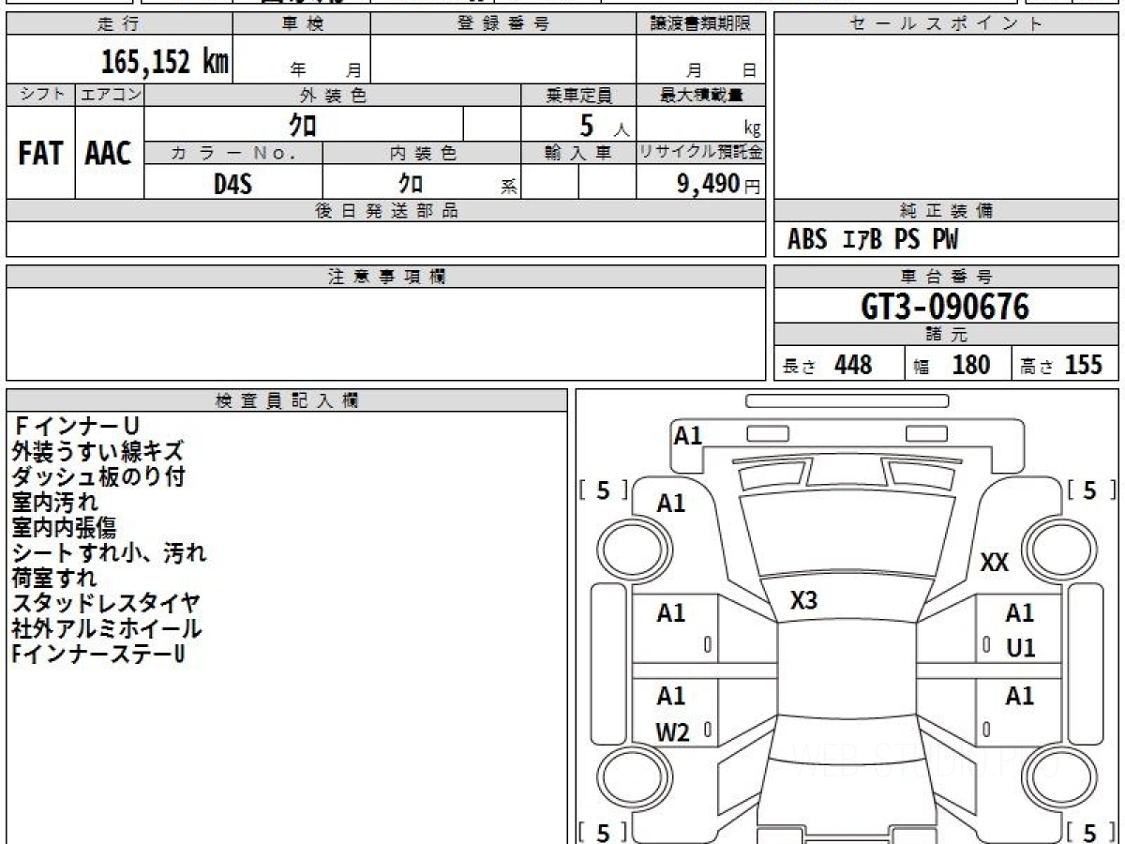Select the 注意事項欄 header bar

click(x=386, y=277)
